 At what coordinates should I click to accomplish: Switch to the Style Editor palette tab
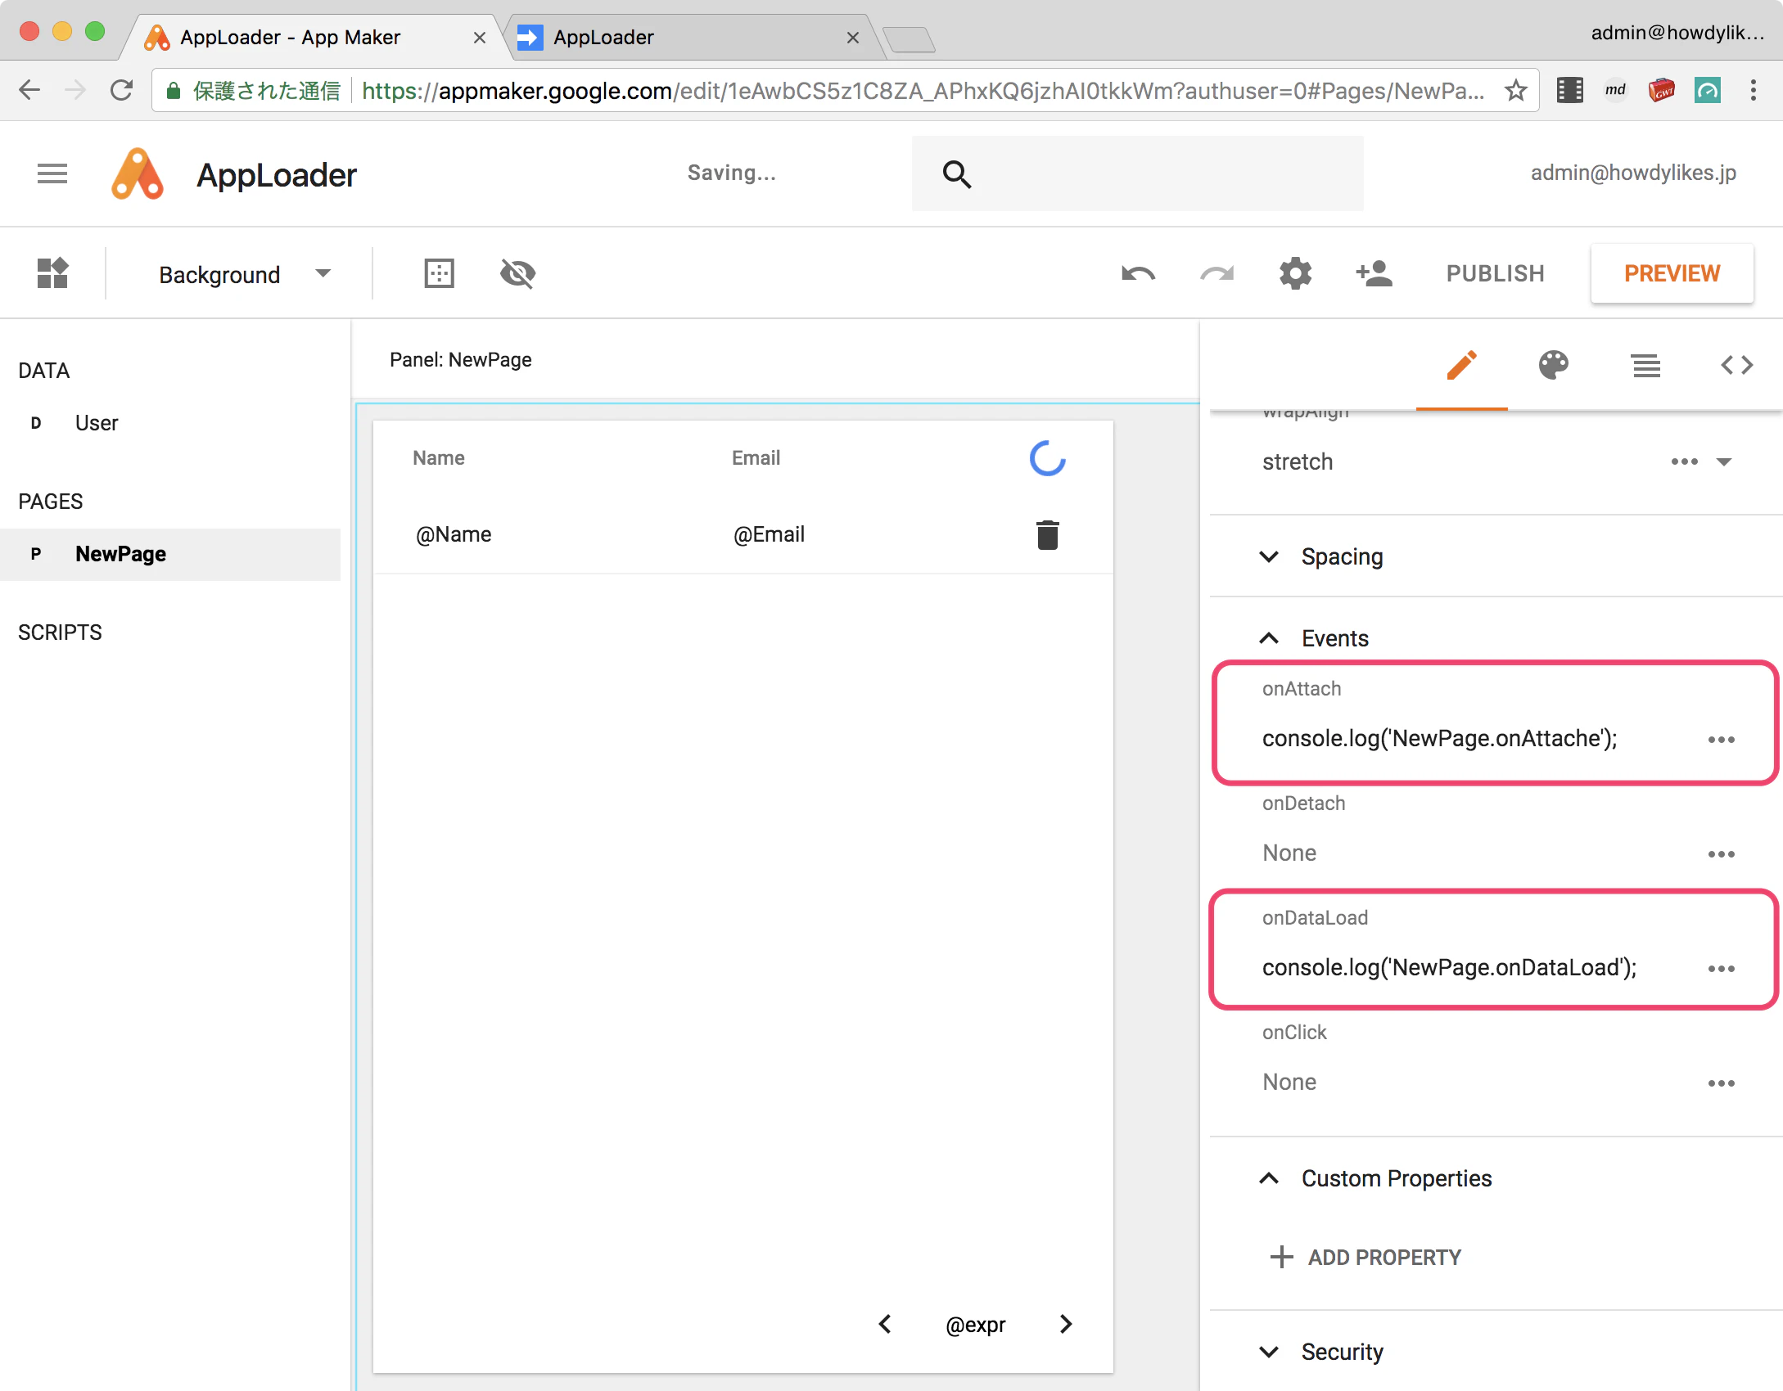[x=1553, y=365]
